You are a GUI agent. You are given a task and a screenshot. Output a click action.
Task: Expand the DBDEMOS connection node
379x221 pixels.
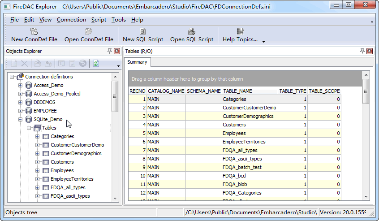(20, 102)
